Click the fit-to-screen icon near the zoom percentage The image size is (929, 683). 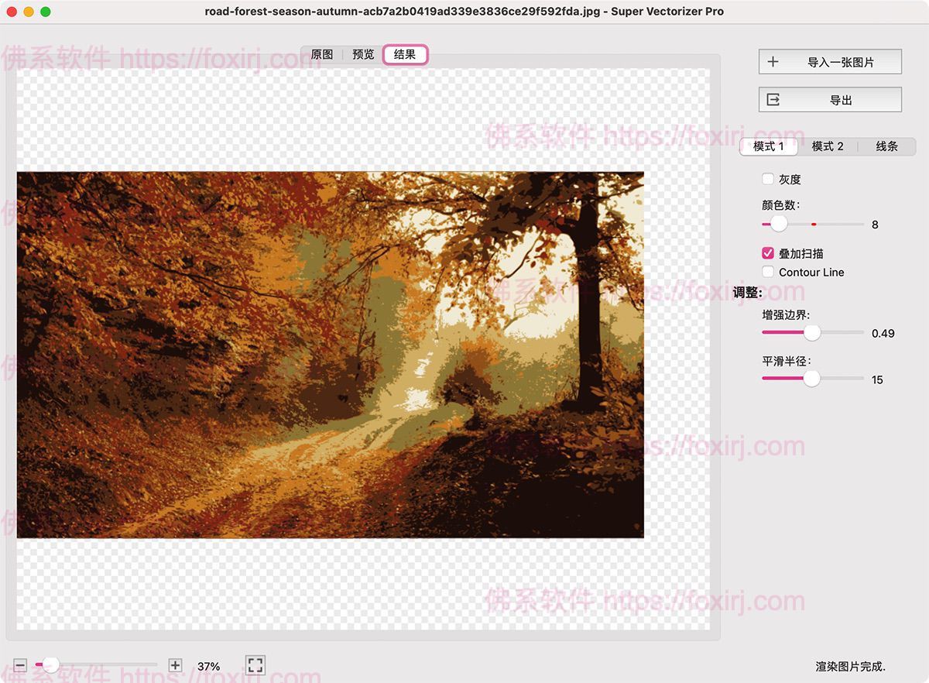255,664
